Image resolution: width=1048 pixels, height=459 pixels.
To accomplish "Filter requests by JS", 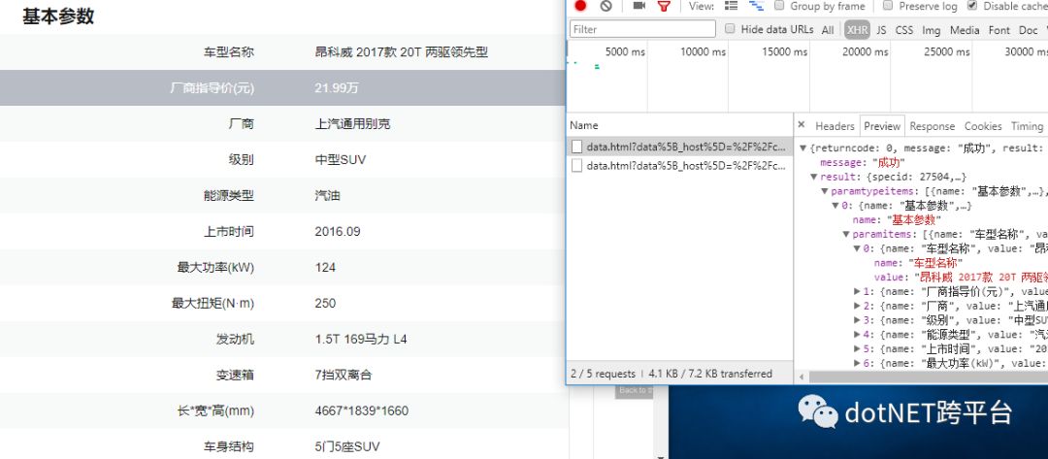I will (x=881, y=29).
